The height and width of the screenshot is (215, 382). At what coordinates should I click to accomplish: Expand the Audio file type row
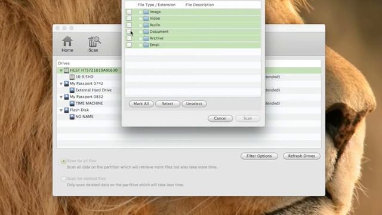point(140,25)
